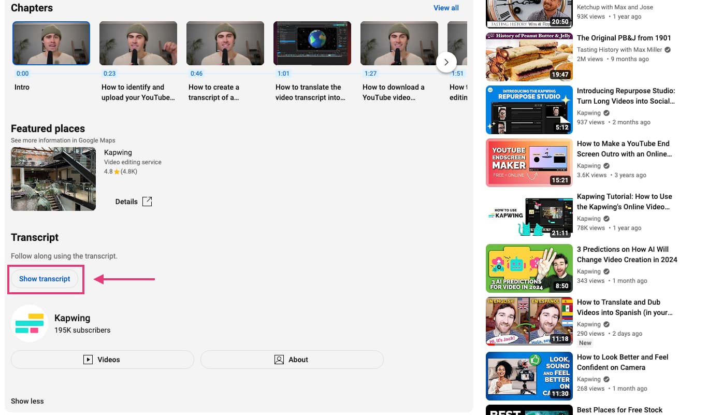
Task: Open the Details external link icon
Action: pyautogui.click(x=147, y=202)
